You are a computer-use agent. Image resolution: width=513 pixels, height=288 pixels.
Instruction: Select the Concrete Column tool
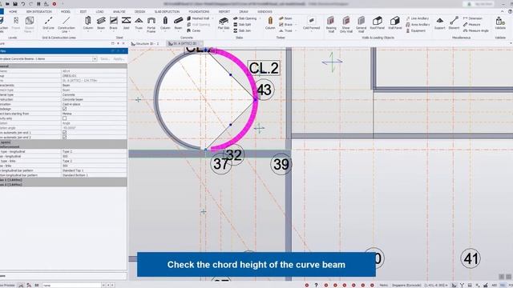coord(165,23)
